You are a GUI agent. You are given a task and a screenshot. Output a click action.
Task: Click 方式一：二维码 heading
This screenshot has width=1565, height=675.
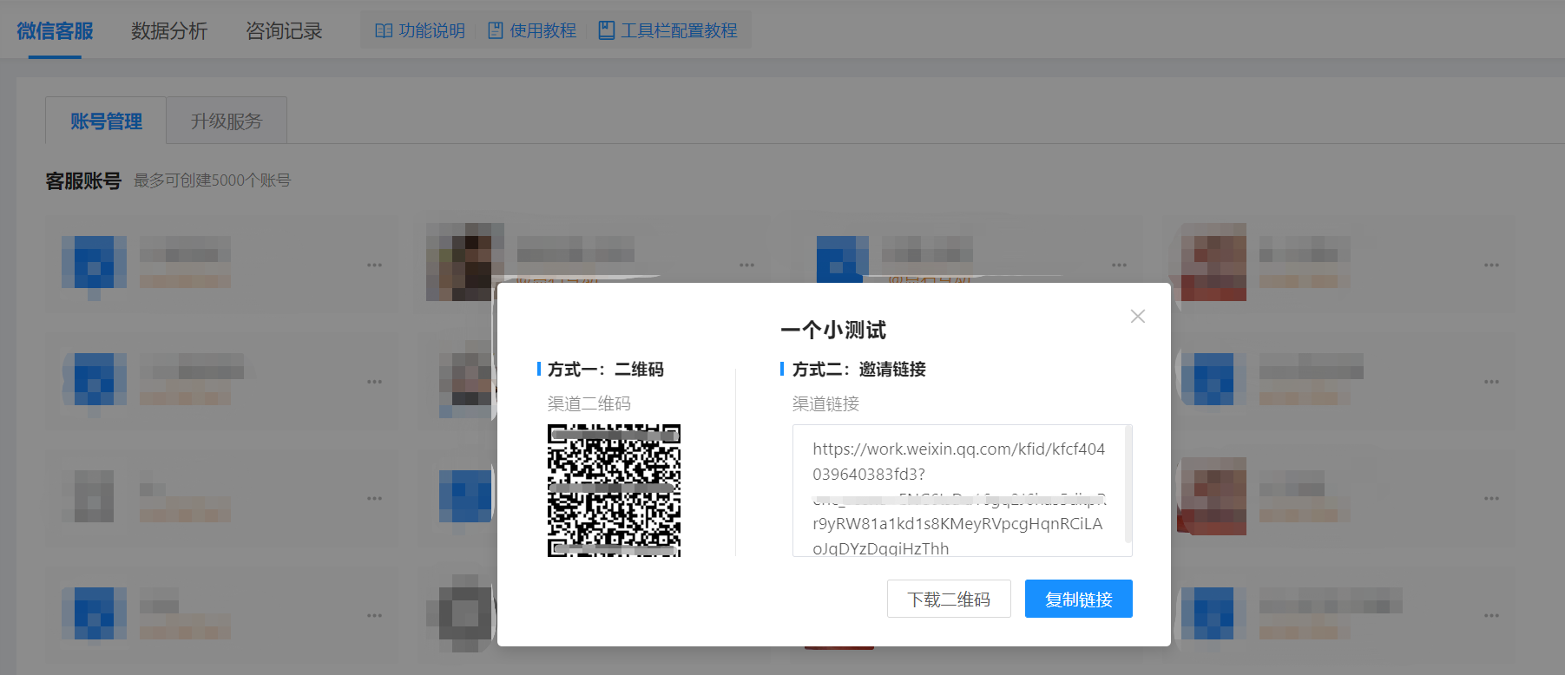pos(605,370)
